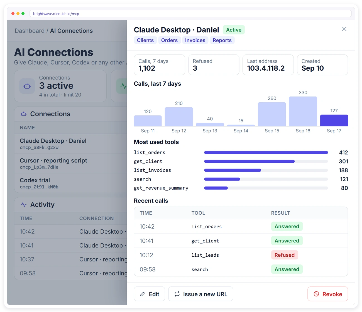Click the cmcp_a8Fk…Q2xw key text
The width and height of the screenshot is (362, 312).
(39, 148)
